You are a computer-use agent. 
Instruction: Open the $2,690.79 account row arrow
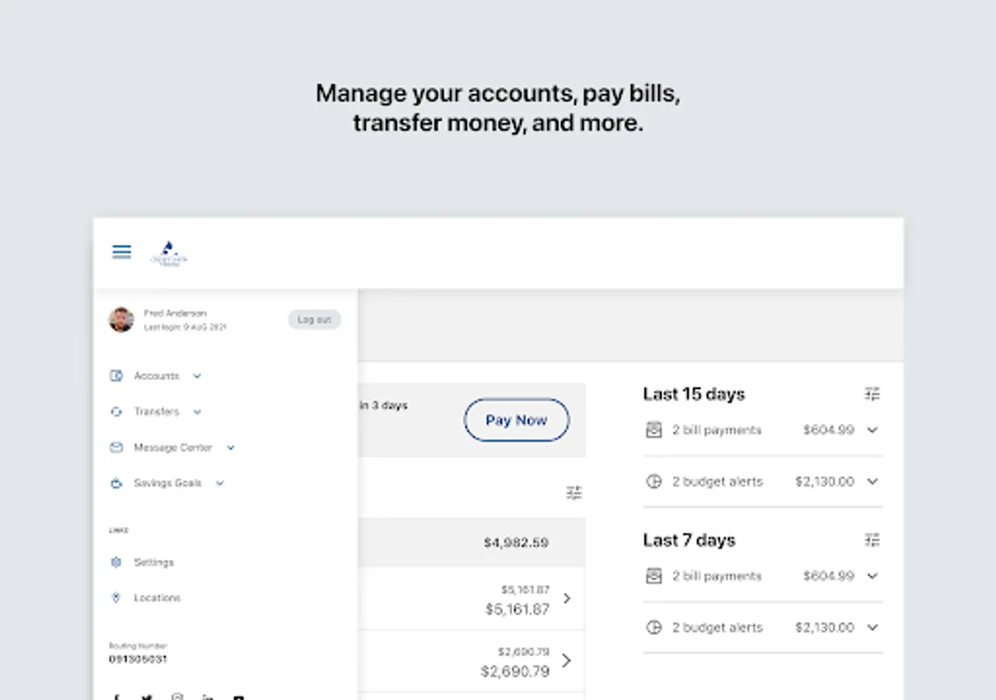tap(566, 660)
